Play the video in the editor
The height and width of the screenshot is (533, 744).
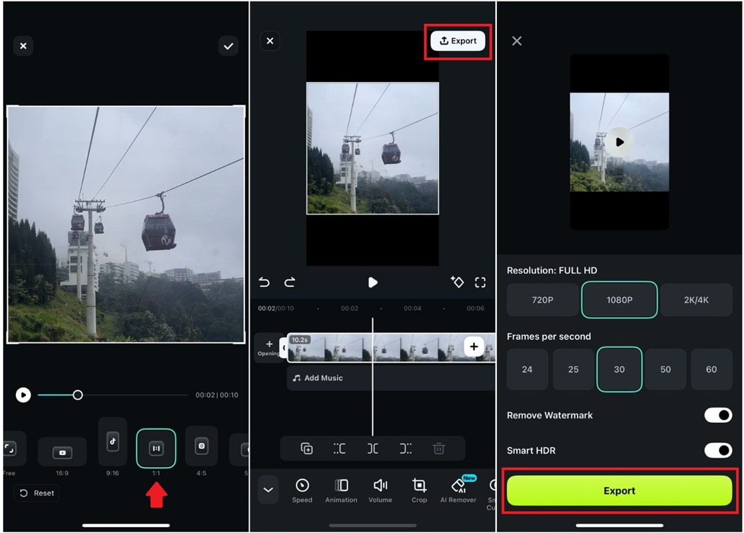(x=372, y=282)
